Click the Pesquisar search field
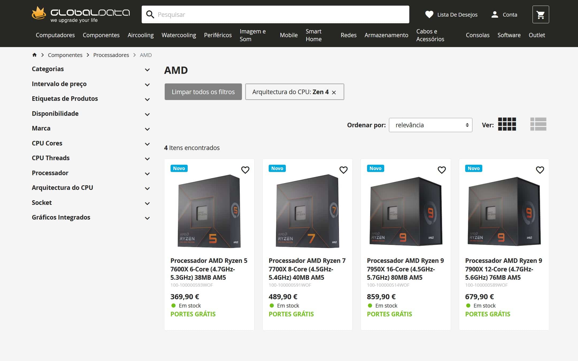The width and height of the screenshot is (578, 361). pyautogui.click(x=275, y=14)
